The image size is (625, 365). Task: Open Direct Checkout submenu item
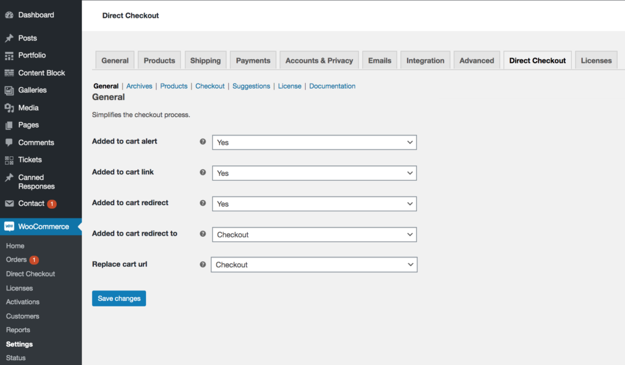coord(31,273)
